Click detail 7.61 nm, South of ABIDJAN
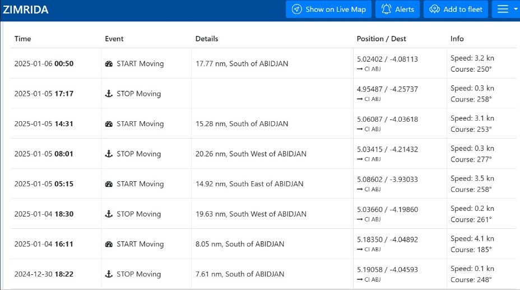 (x=240, y=274)
